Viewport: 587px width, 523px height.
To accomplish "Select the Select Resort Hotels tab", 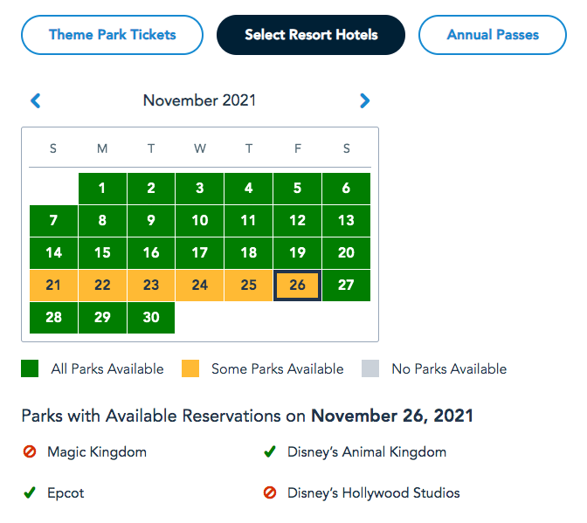I will 311,35.
